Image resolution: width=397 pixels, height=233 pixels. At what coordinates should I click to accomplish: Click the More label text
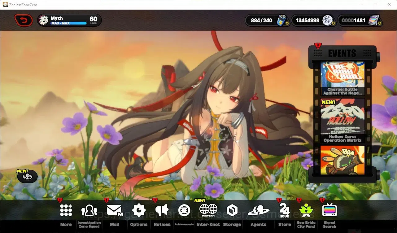66,225
